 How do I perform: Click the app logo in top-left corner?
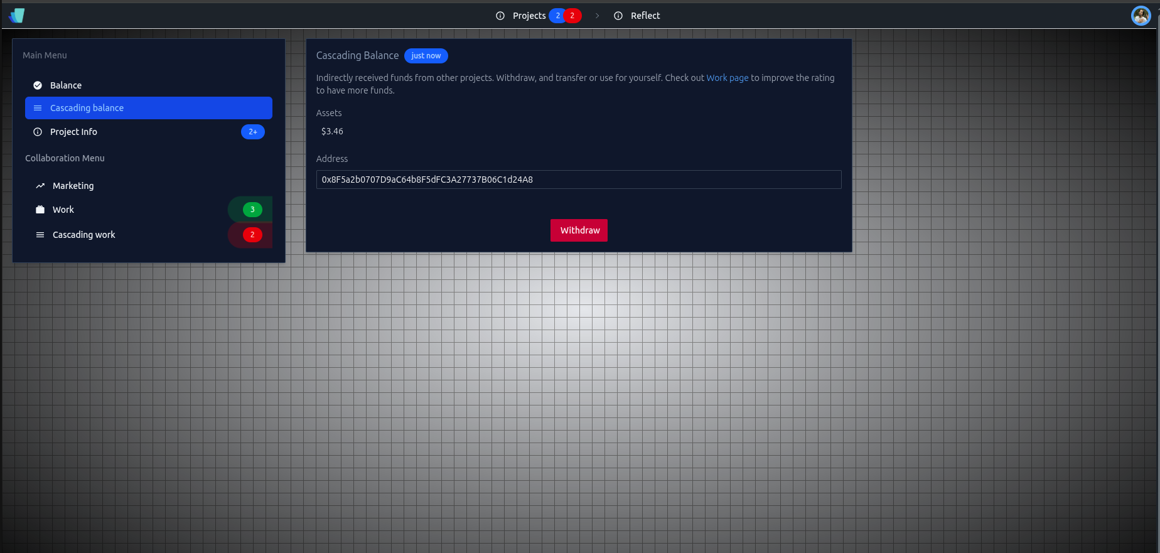click(17, 16)
